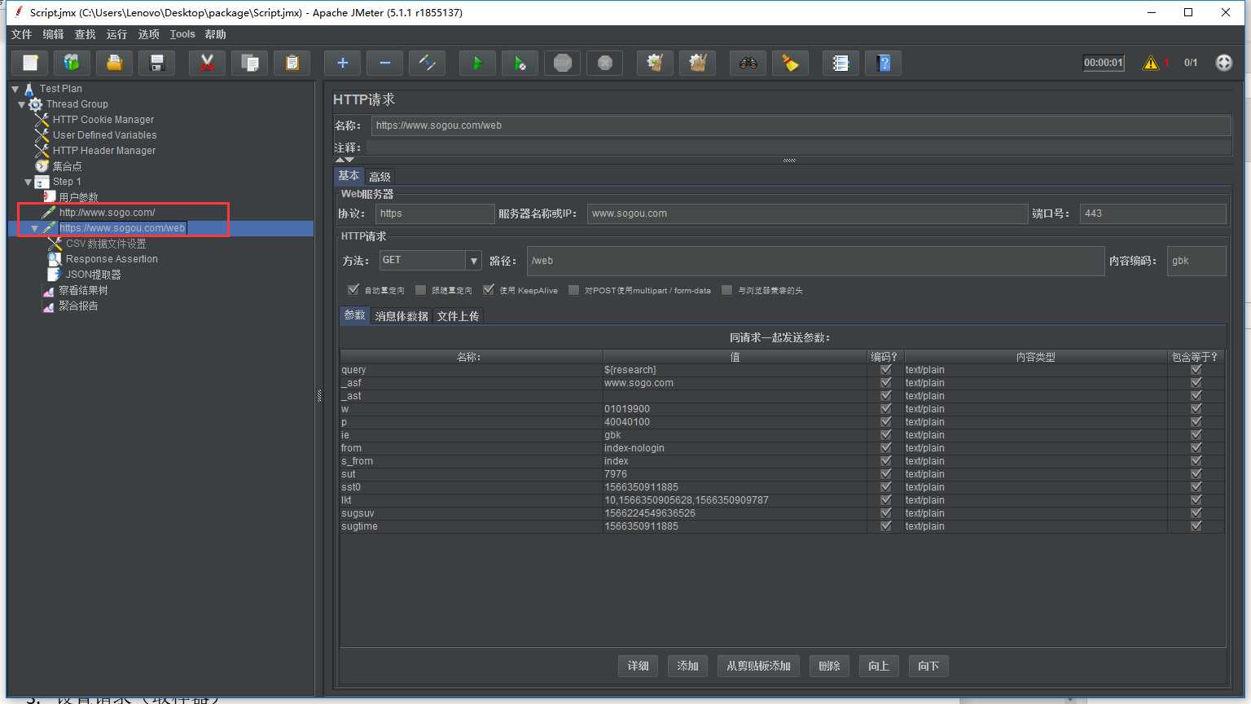1251x704 pixels.
Task: Open the 选项 menu
Action: click(x=149, y=34)
